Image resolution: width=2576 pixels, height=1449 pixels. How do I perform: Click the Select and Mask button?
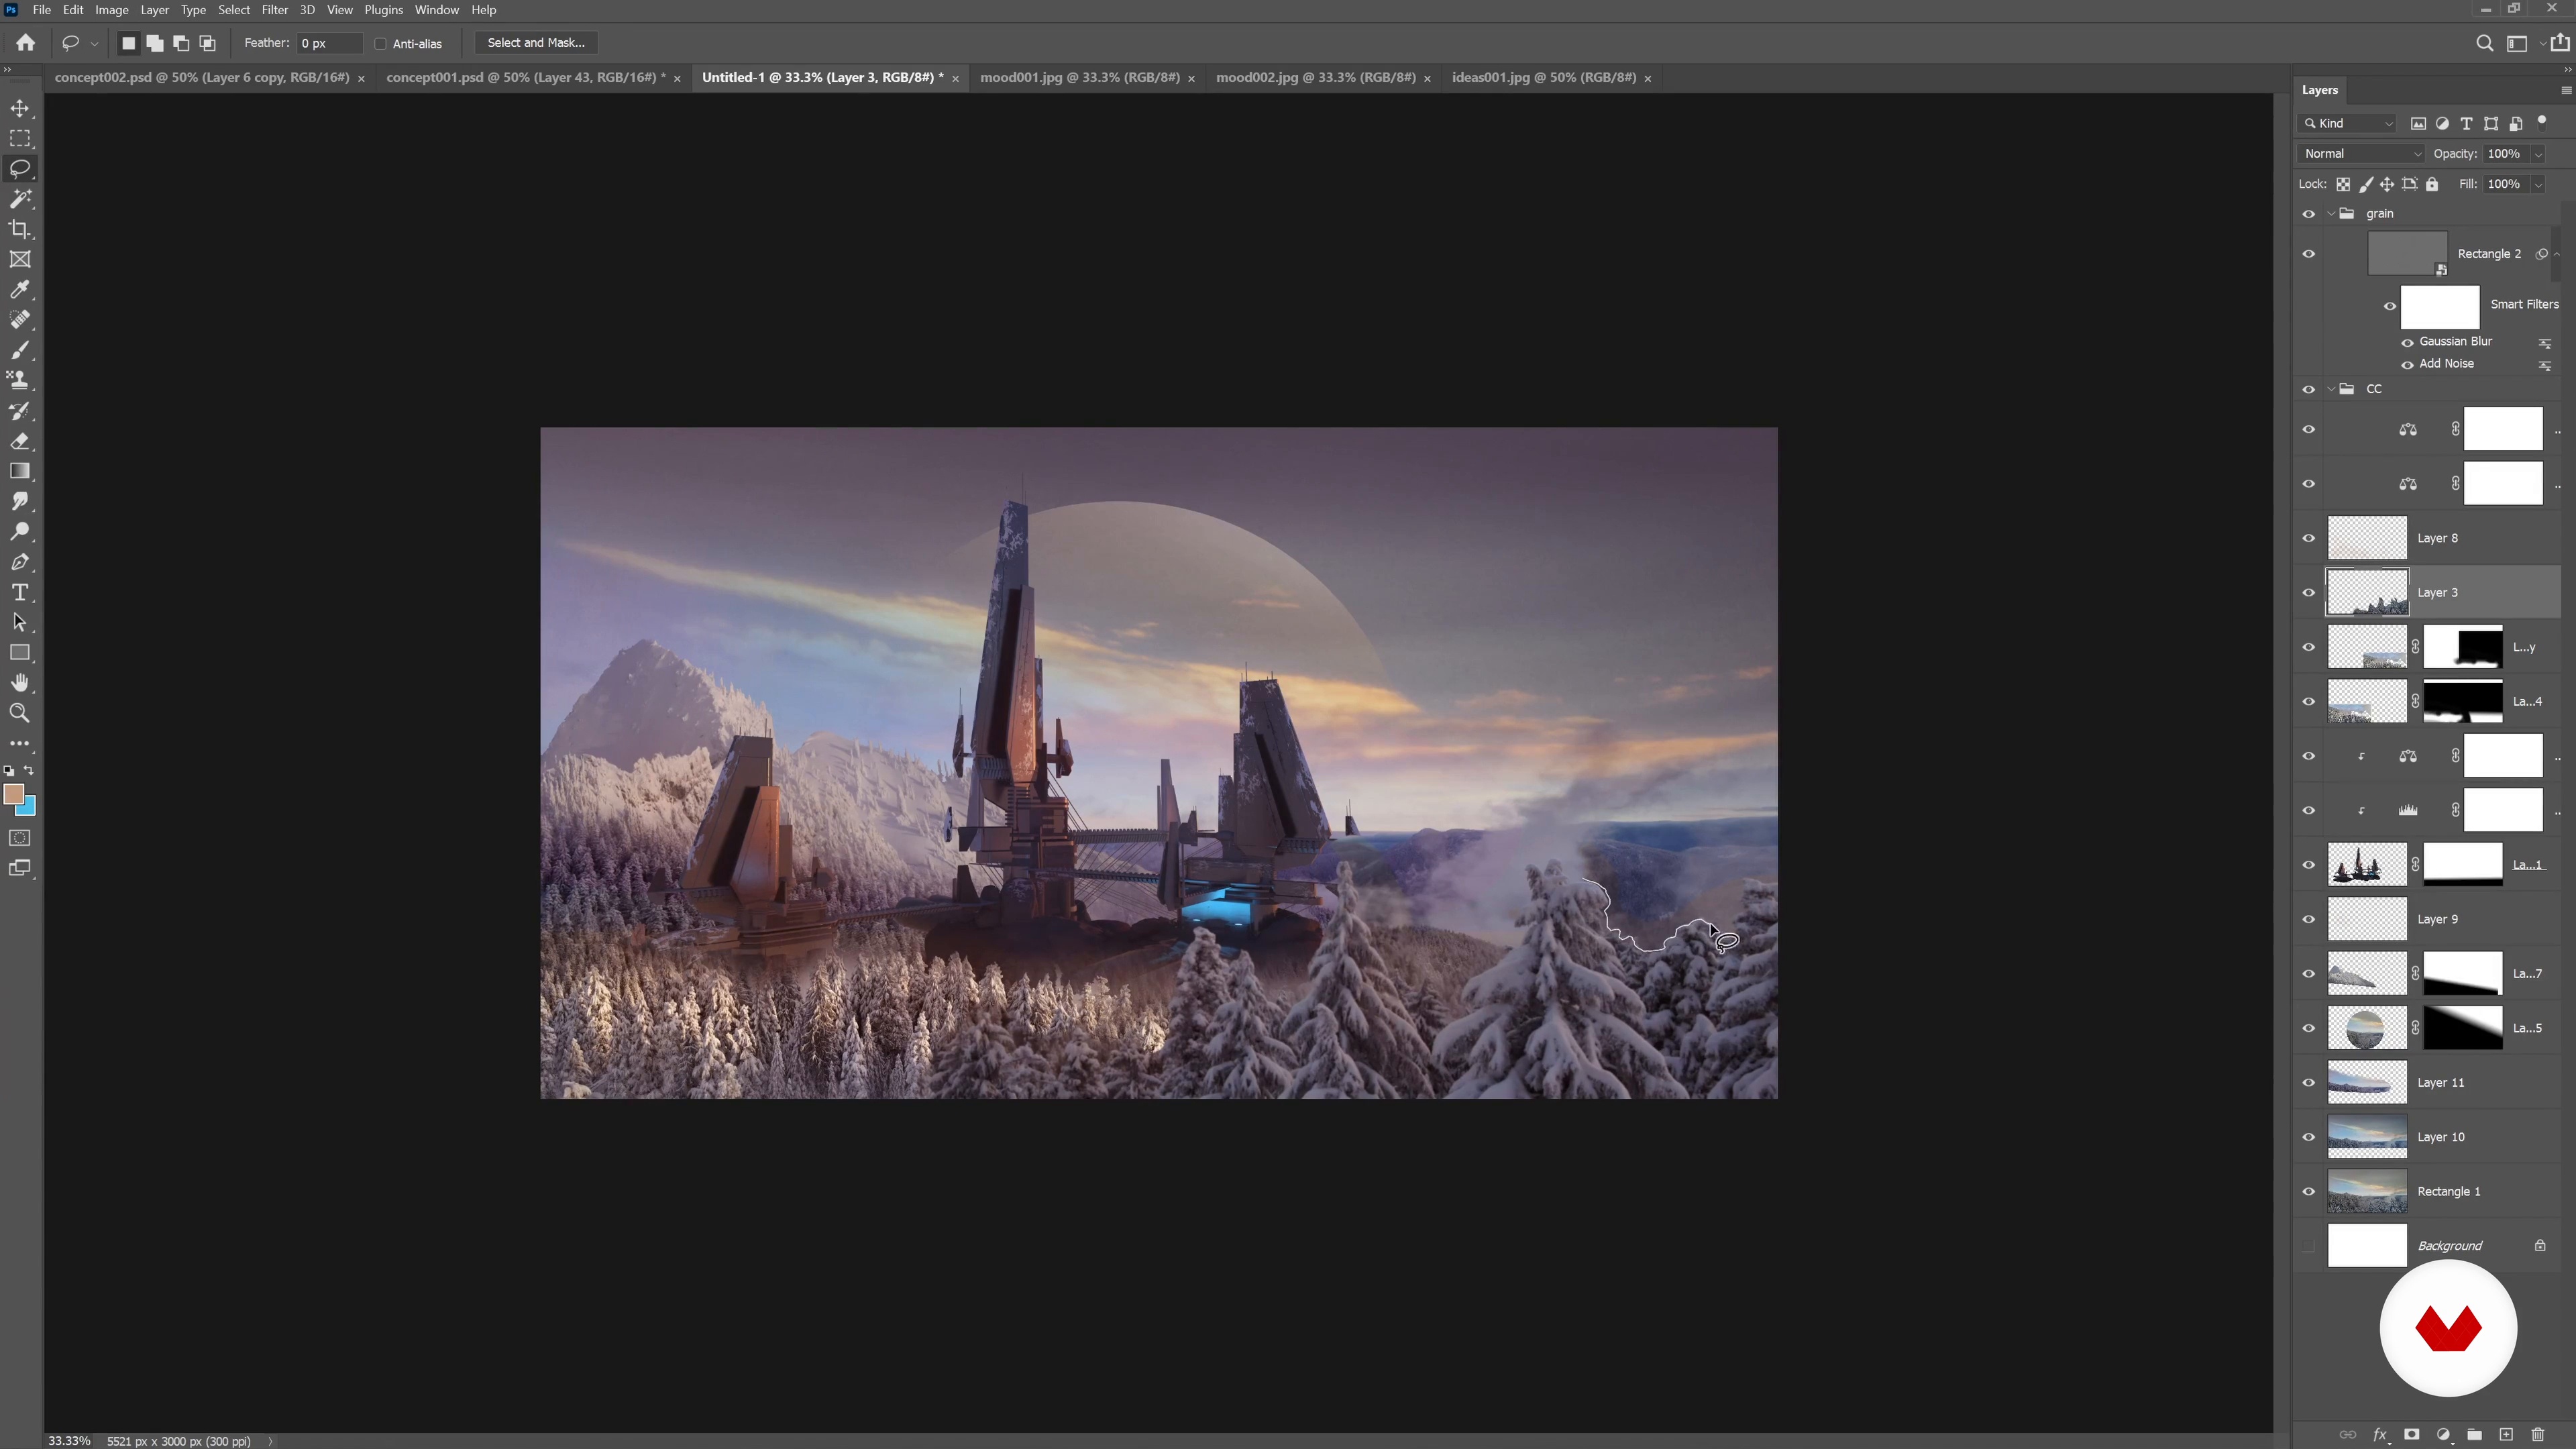(x=536, y=43)
